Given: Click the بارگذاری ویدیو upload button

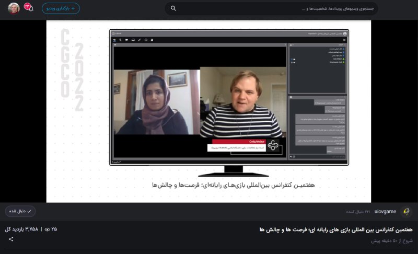Looking at the screenshot, I should tap(61, 8).
